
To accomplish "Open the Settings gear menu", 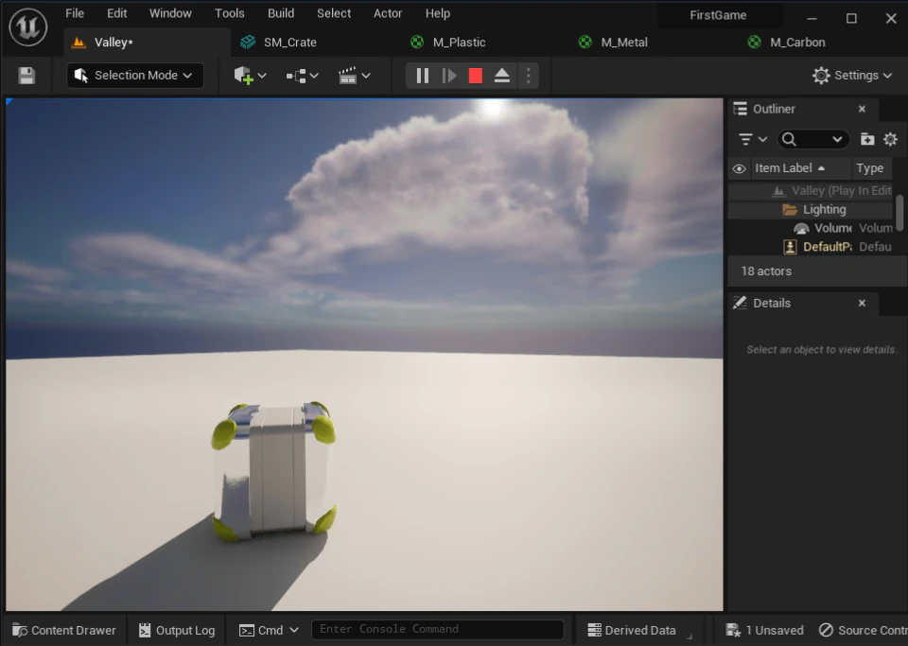I will point(852,76).
